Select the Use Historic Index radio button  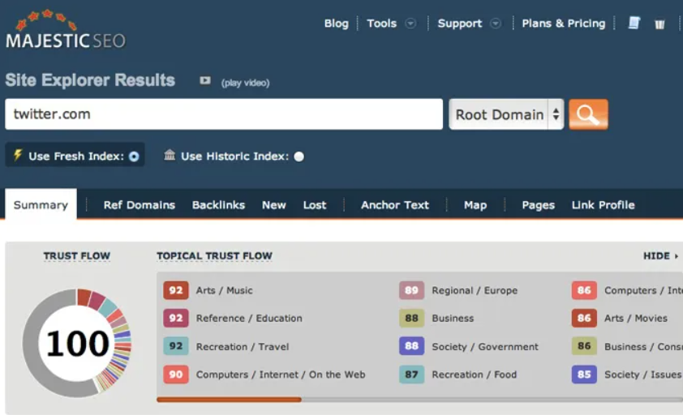coord(299,156)
